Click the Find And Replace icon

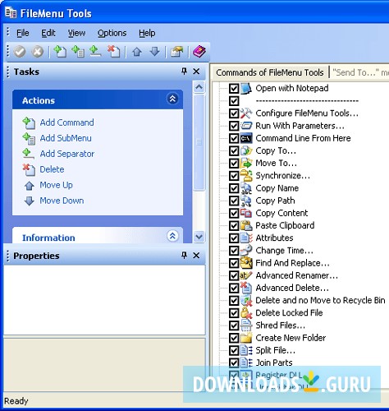tap(246, 263)
